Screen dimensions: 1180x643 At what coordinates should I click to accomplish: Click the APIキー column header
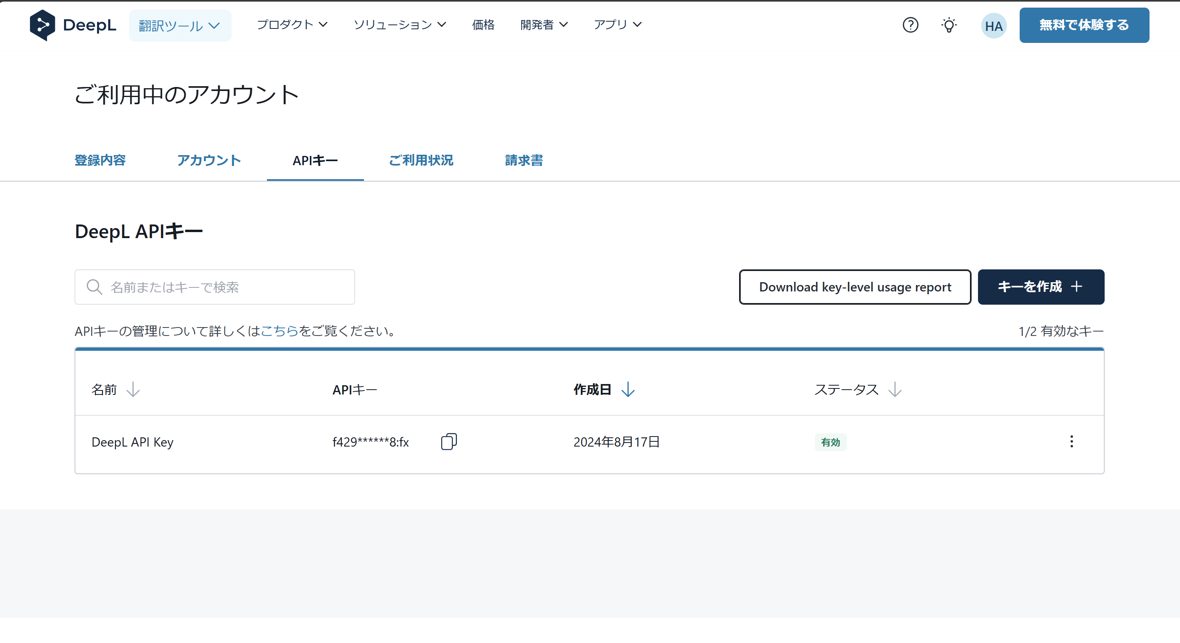[355, 390]
